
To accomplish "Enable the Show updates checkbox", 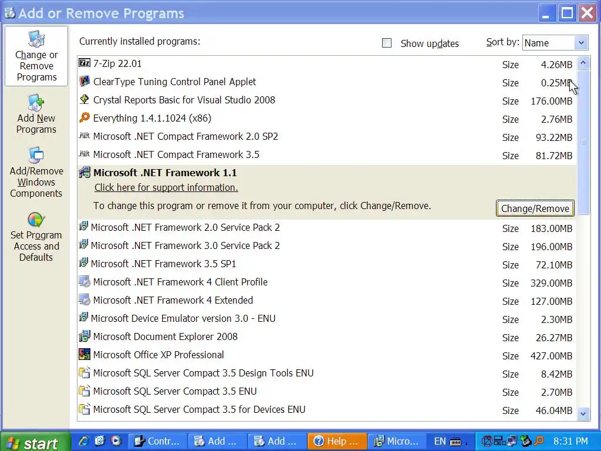I will click(387, 43).
